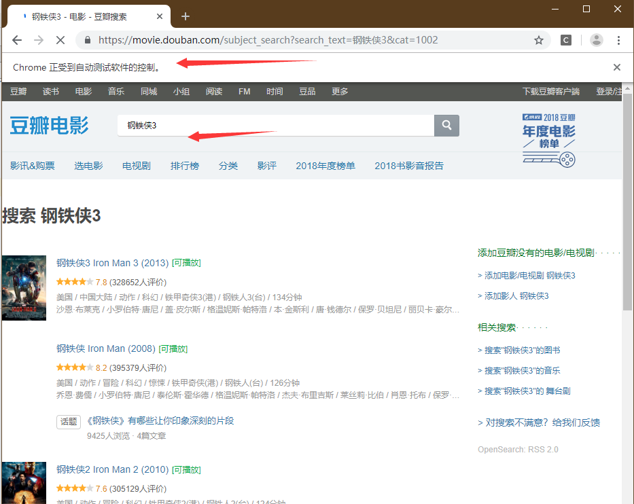The height and width of the screenshot is (504, 634).
Task: Click the Iron Man 2 poster thumbnail
Action: 24,482
